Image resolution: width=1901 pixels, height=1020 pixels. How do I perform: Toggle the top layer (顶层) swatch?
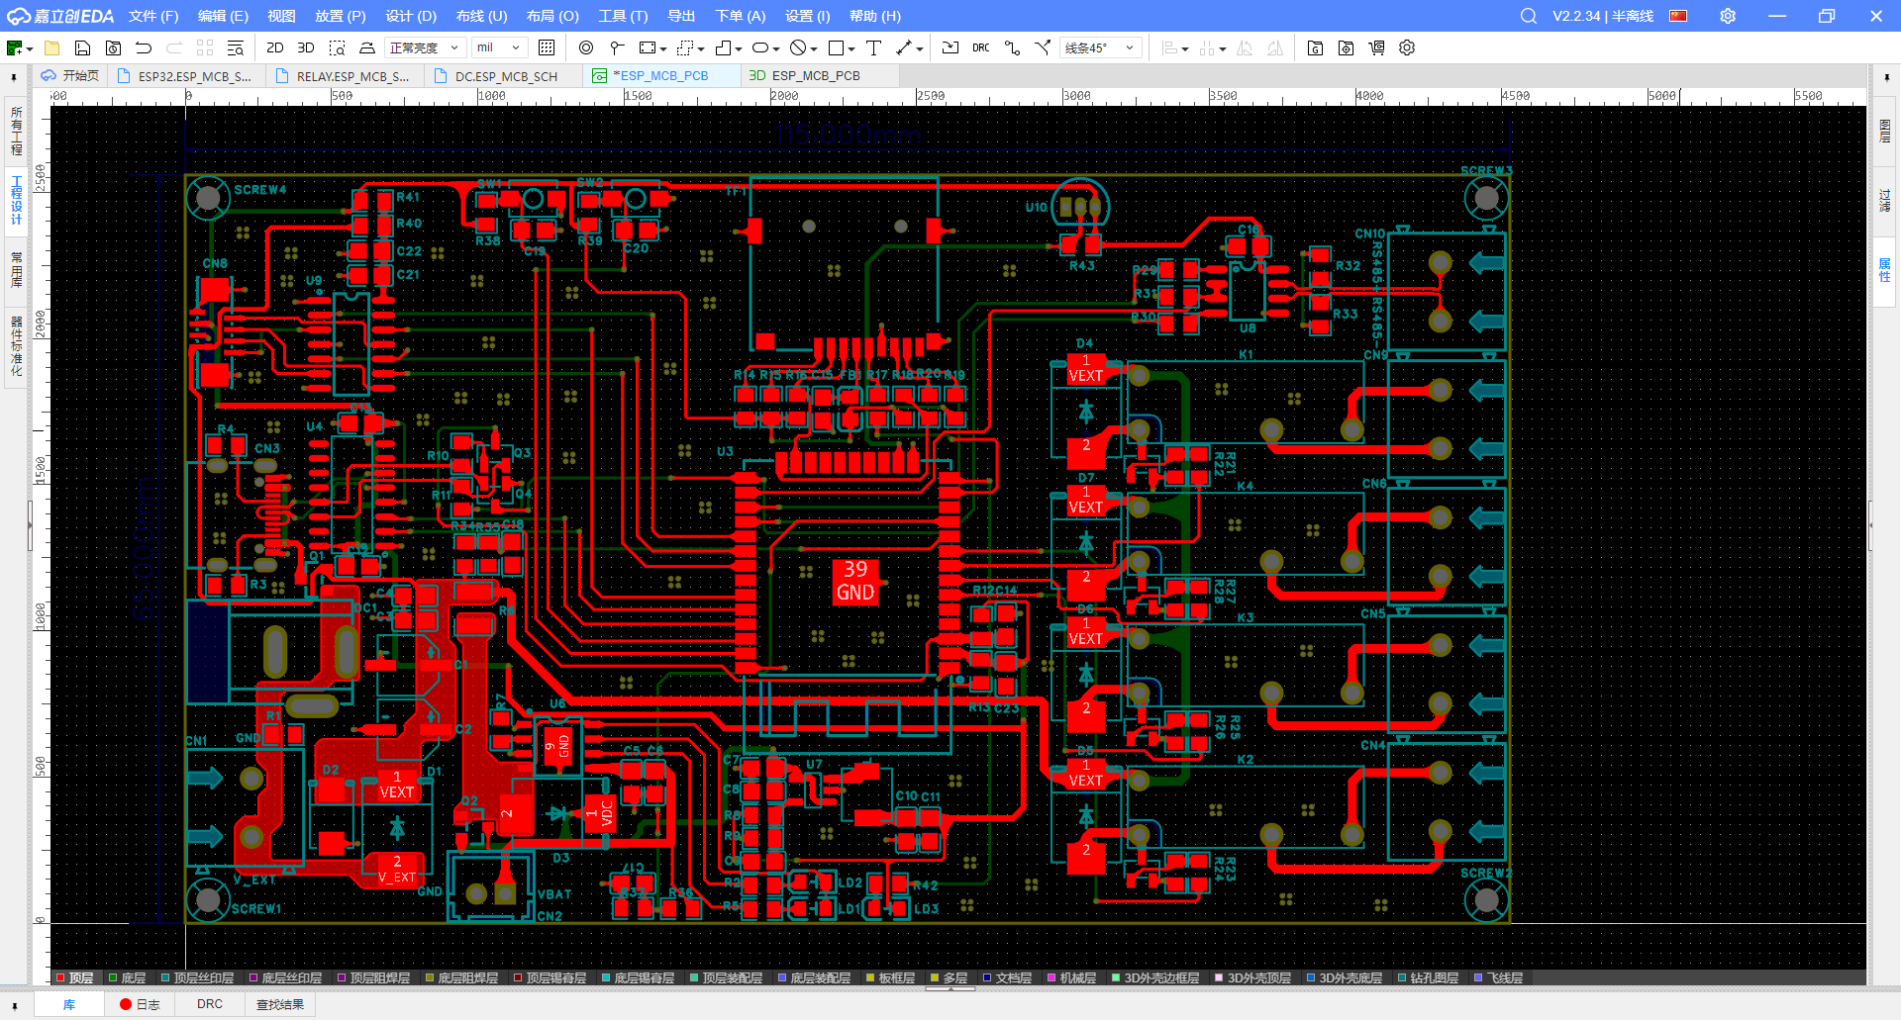tap(60, 977)
